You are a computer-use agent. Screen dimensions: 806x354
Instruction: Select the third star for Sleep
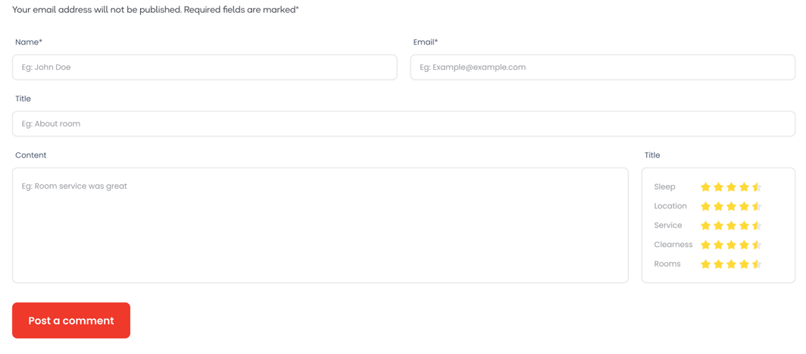coord(732,186)
